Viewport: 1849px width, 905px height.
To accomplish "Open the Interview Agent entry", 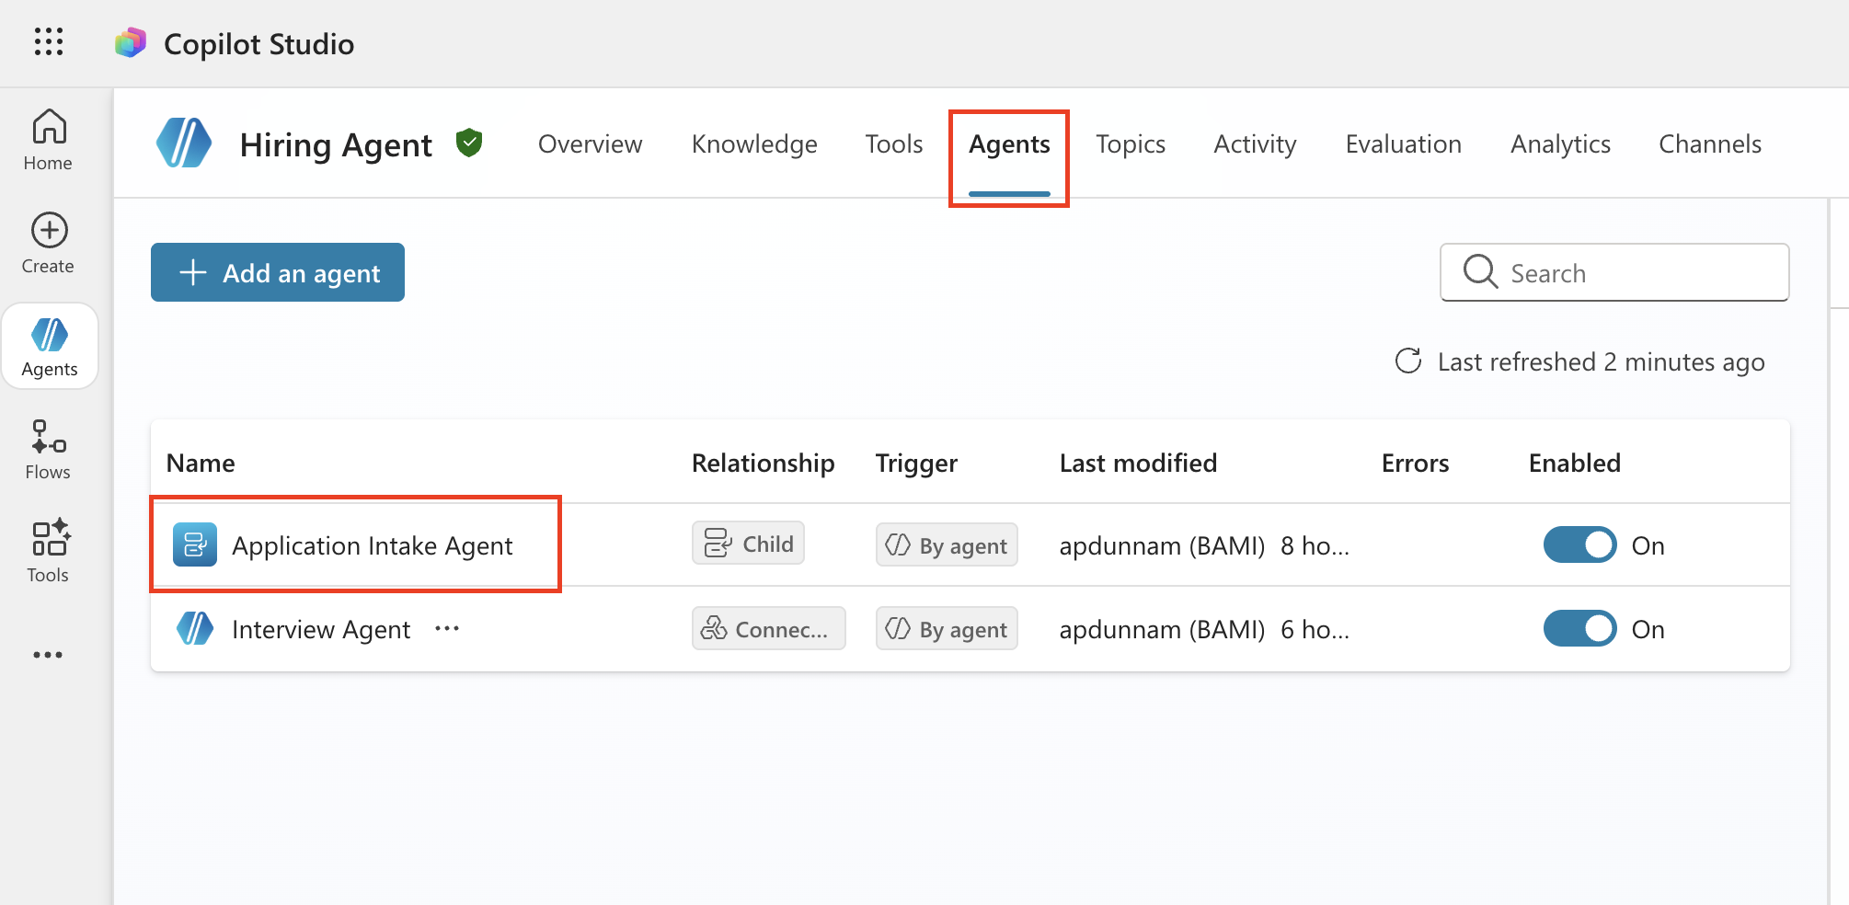I will tap(320, 630).
